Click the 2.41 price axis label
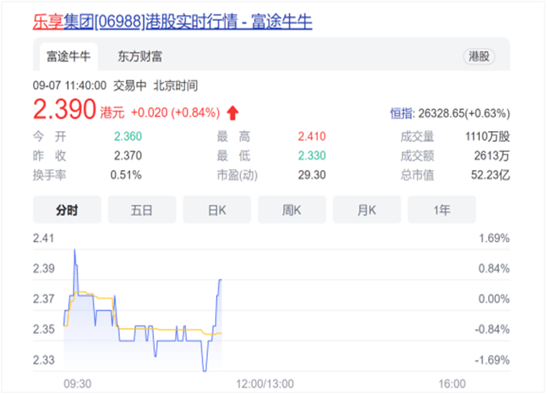The image size is (547, 394). tap(44, 238)
